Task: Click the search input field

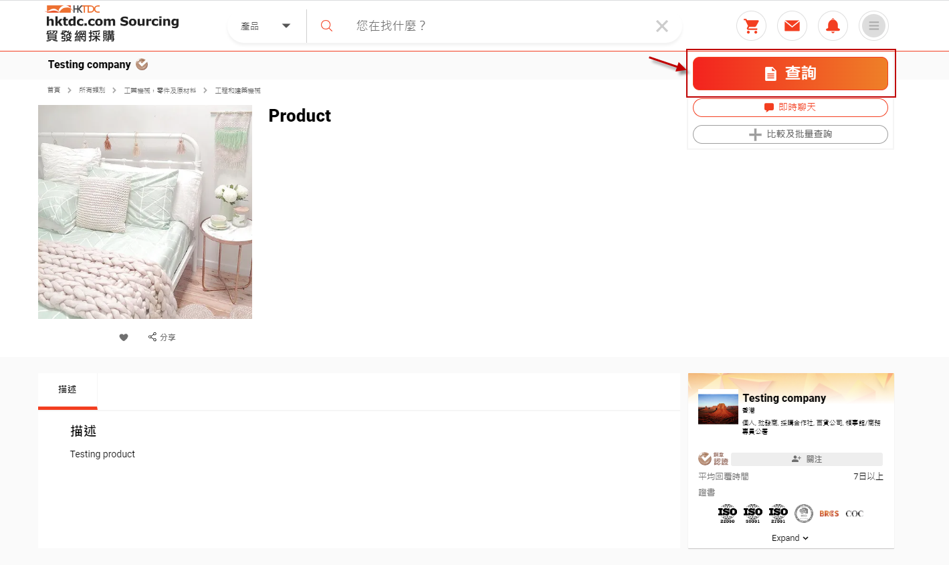Action: [x=498, y=26]
